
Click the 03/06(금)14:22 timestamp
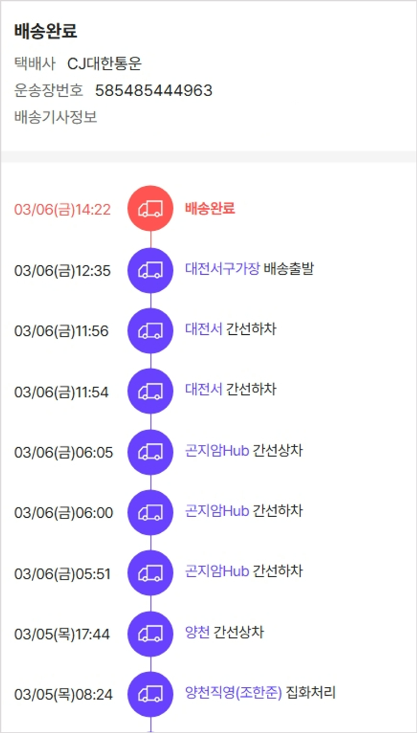point(62,210)
